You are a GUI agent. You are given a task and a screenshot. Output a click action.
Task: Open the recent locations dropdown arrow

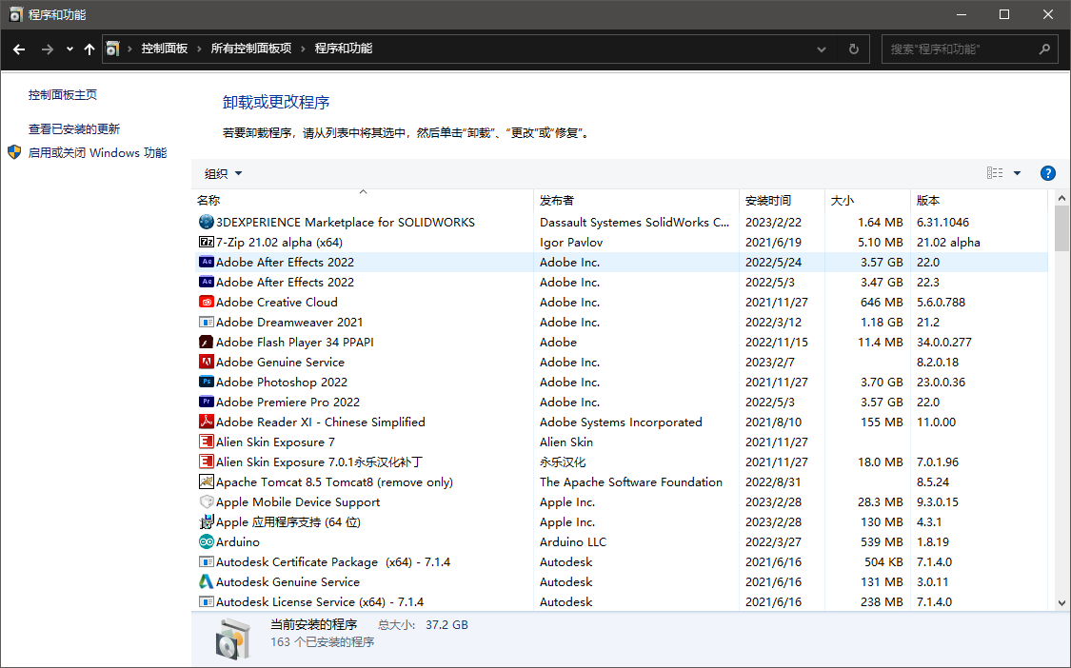pos(69,49)
